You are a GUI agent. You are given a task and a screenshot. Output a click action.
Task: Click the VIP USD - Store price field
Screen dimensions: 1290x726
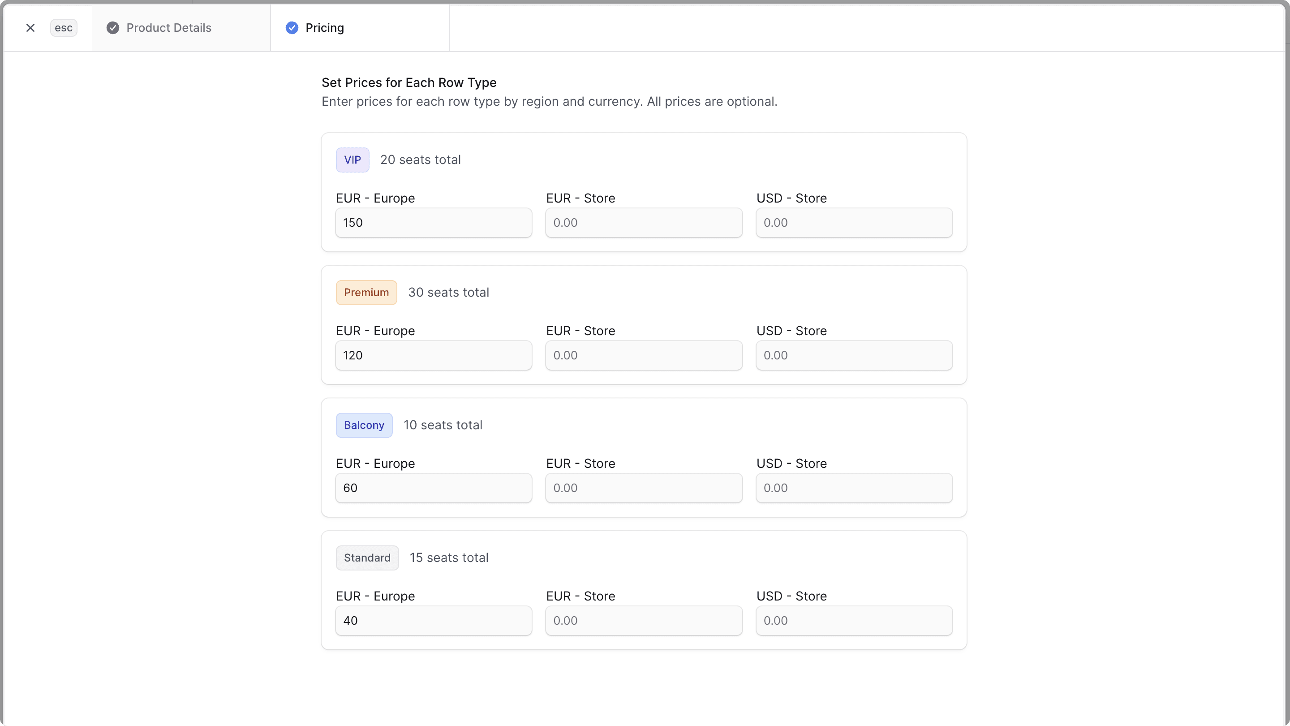coord(854,222)
